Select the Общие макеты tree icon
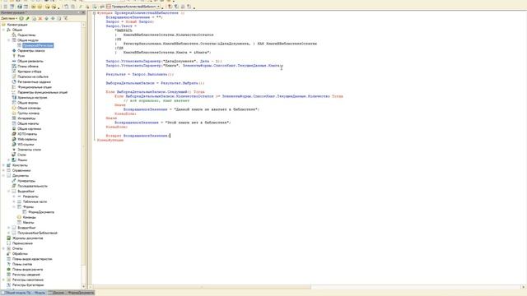Screen dimensions: 527x296 point(14,123)
